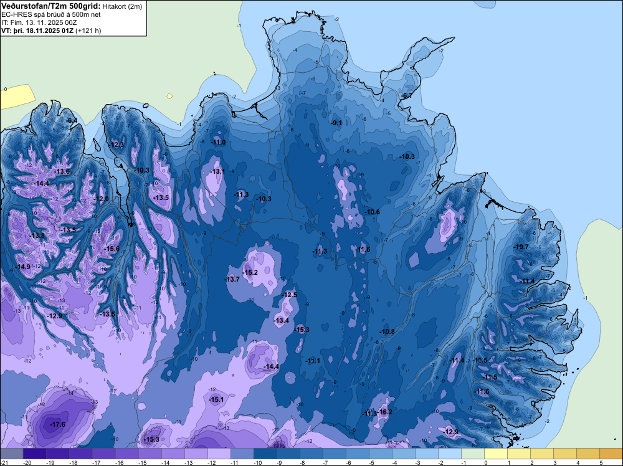The height and width of the screenshot is (466, 623).
Task: Click the -10.6 temperature value
Action: [373, 212]
